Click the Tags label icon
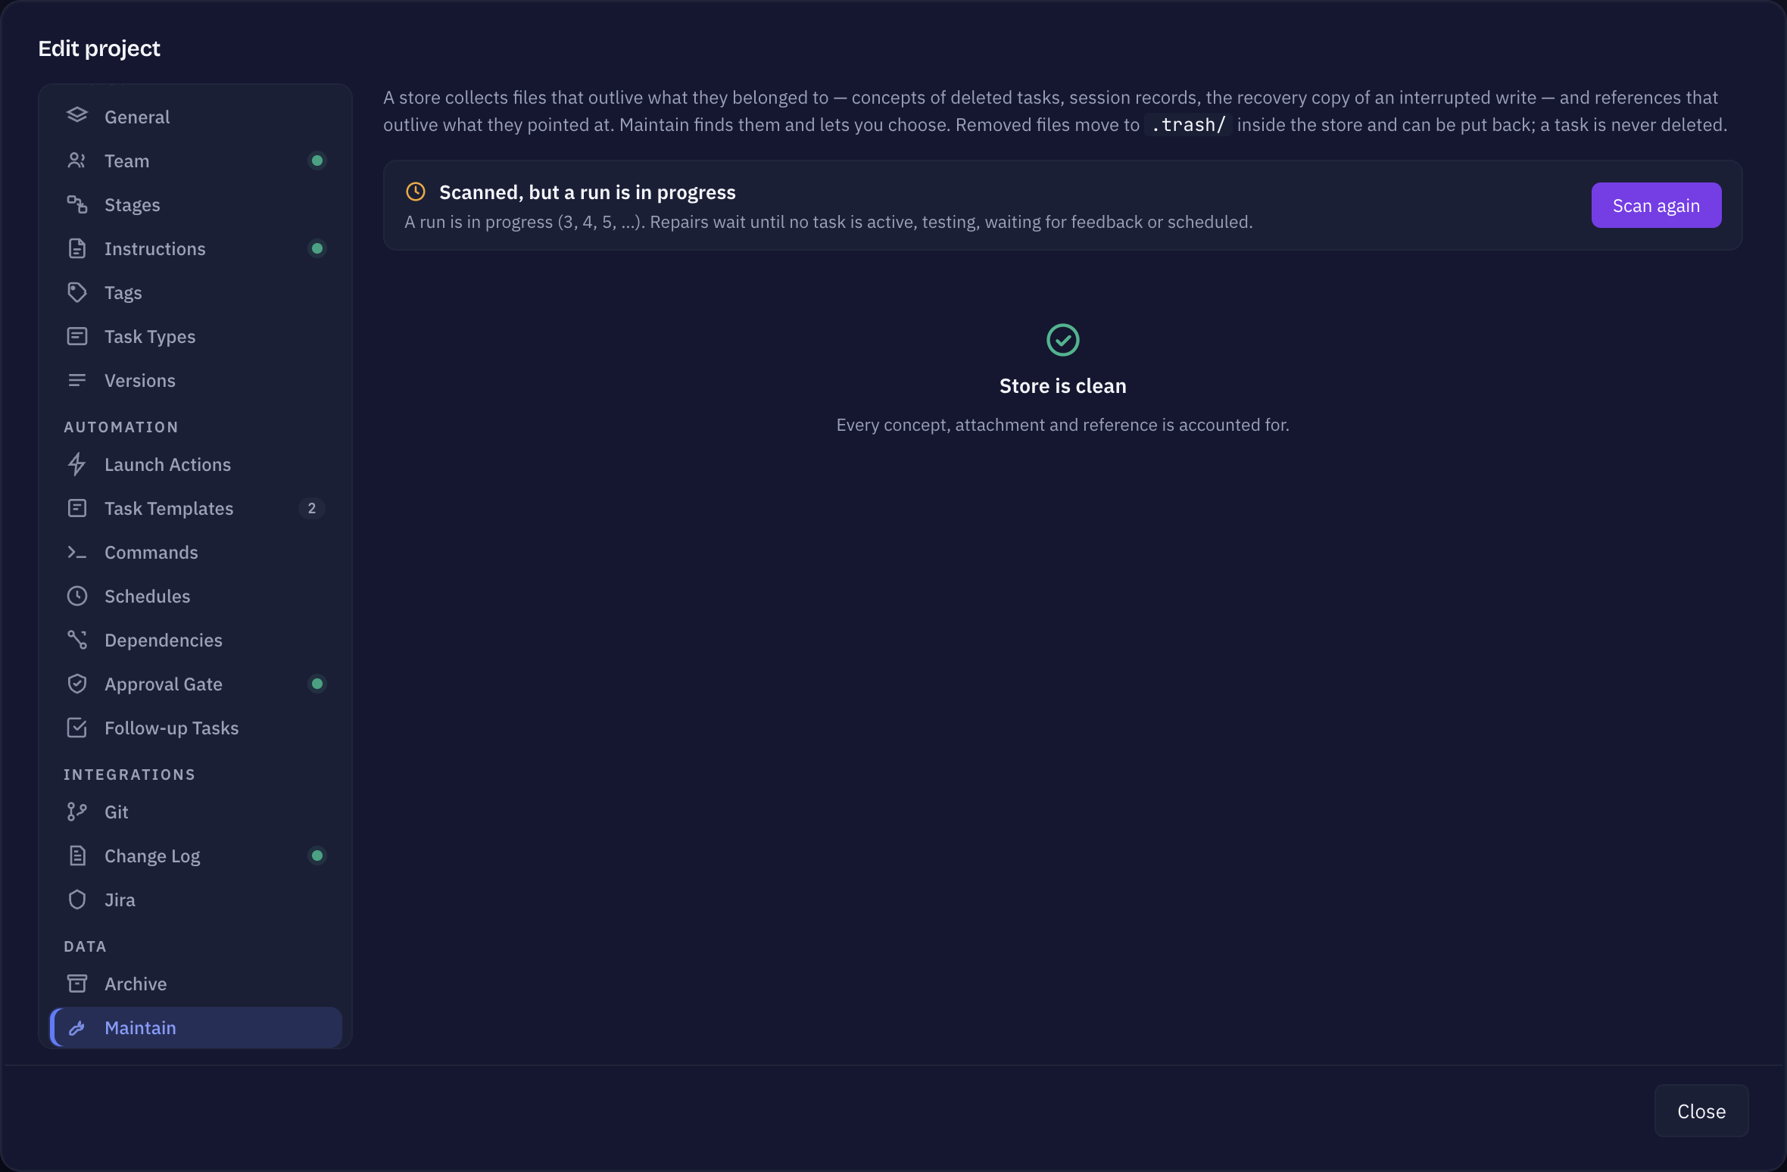 (76, 292)
